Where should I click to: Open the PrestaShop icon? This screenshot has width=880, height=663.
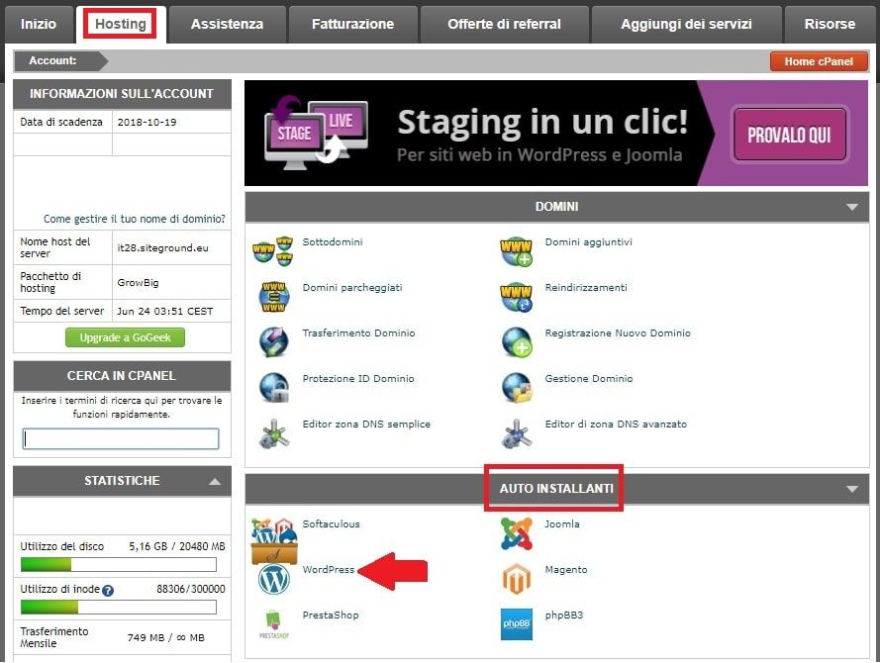tap(273, 624)
